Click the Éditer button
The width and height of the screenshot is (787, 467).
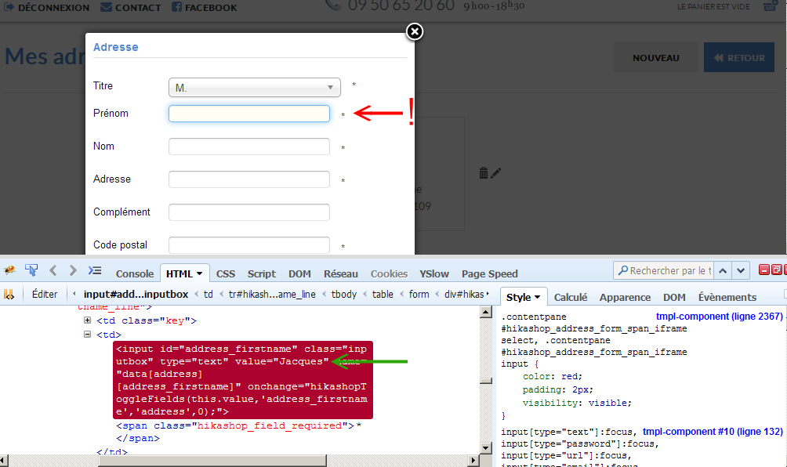45,295
